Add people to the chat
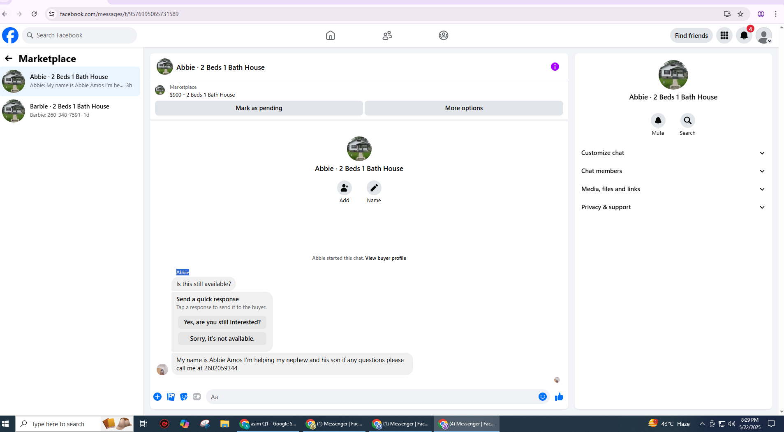Viewport: 784px width, 432px height. pyautogui.click(x=345, y=188)
